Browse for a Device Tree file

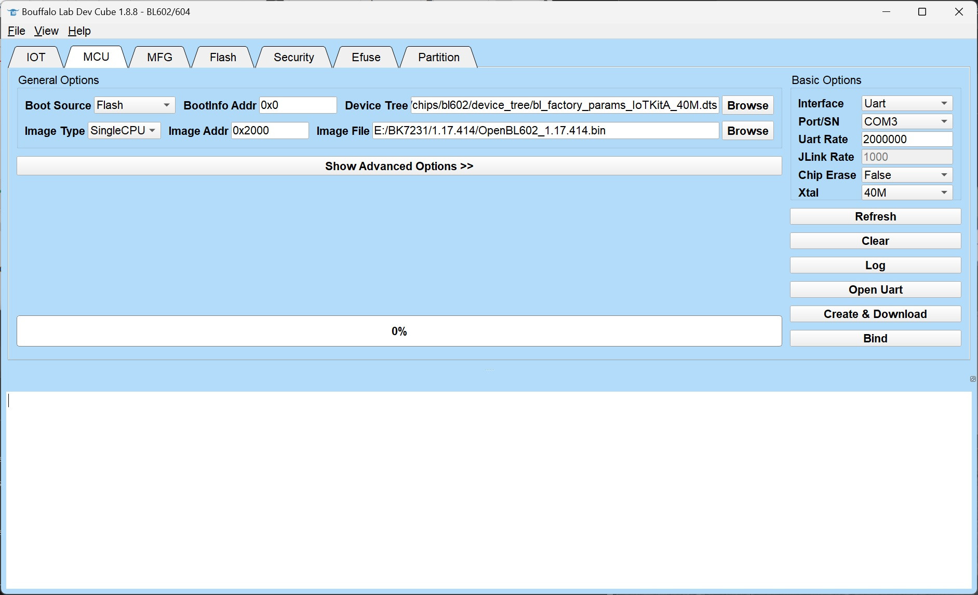747,105
